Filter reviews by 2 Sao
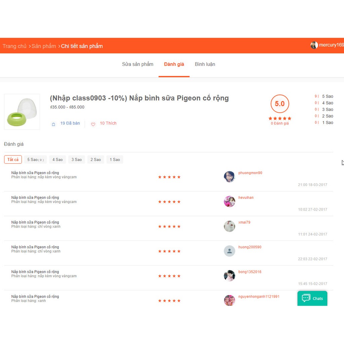Viewport: 344px width, 344px height. [x=96, y=160]
